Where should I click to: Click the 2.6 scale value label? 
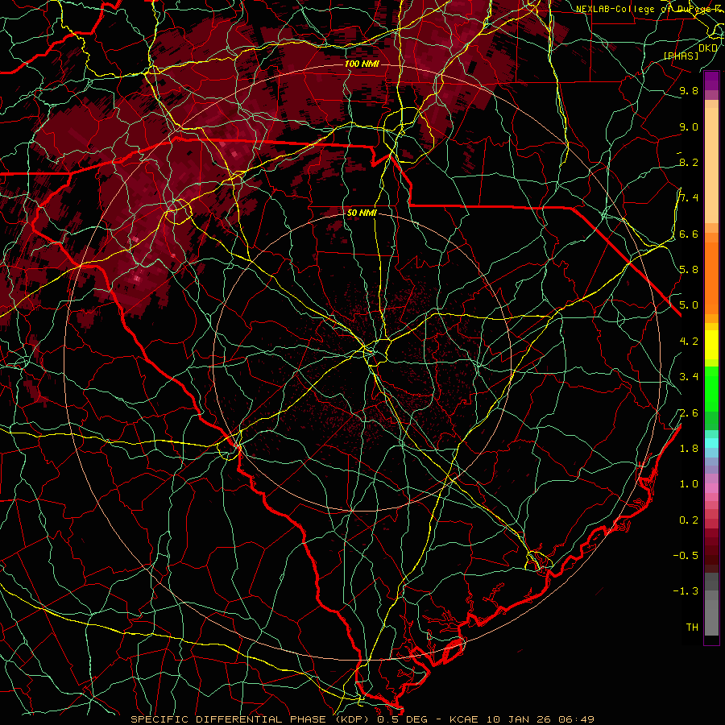689,412
